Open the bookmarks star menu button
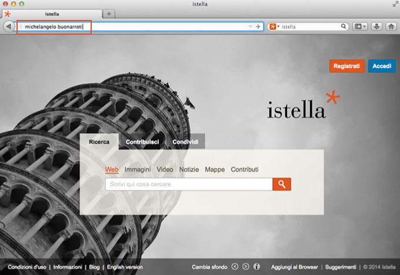Image resolution: width=400 pixels, height=275 pixels. point(360,26)
